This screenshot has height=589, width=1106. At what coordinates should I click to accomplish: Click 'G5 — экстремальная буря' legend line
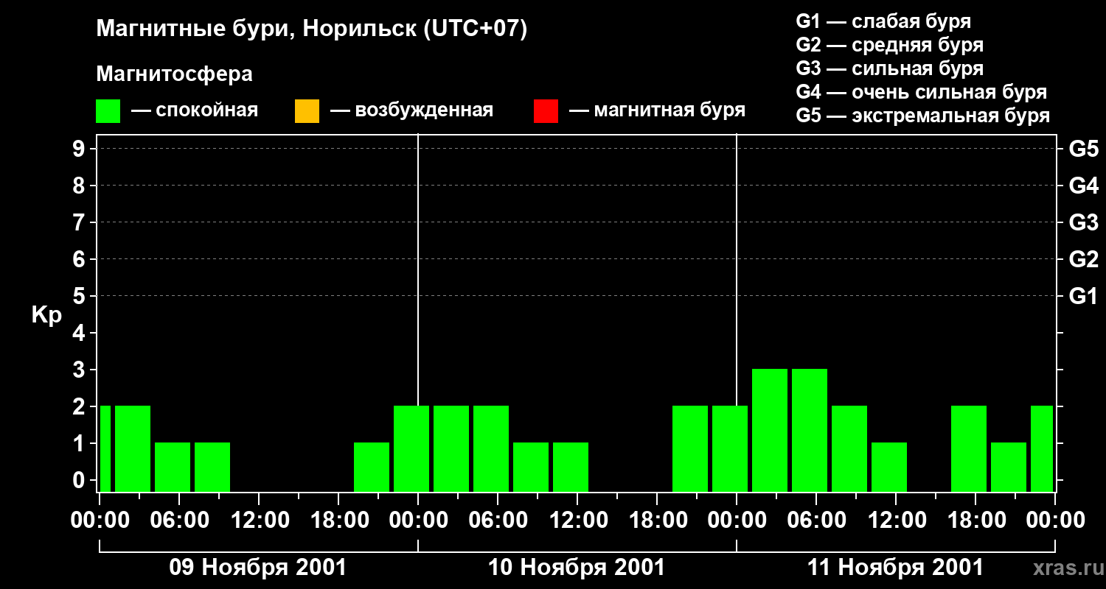click(x=923, y=116)
